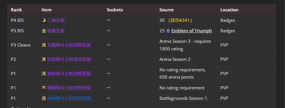Click the 骁勇圣契 item icon

click(x=44, y=31)
